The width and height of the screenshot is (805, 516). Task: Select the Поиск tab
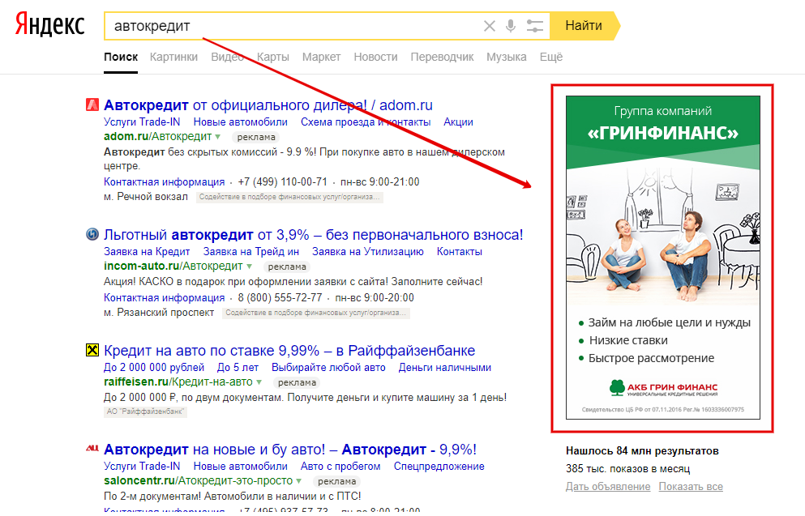[x=121, y=57]
